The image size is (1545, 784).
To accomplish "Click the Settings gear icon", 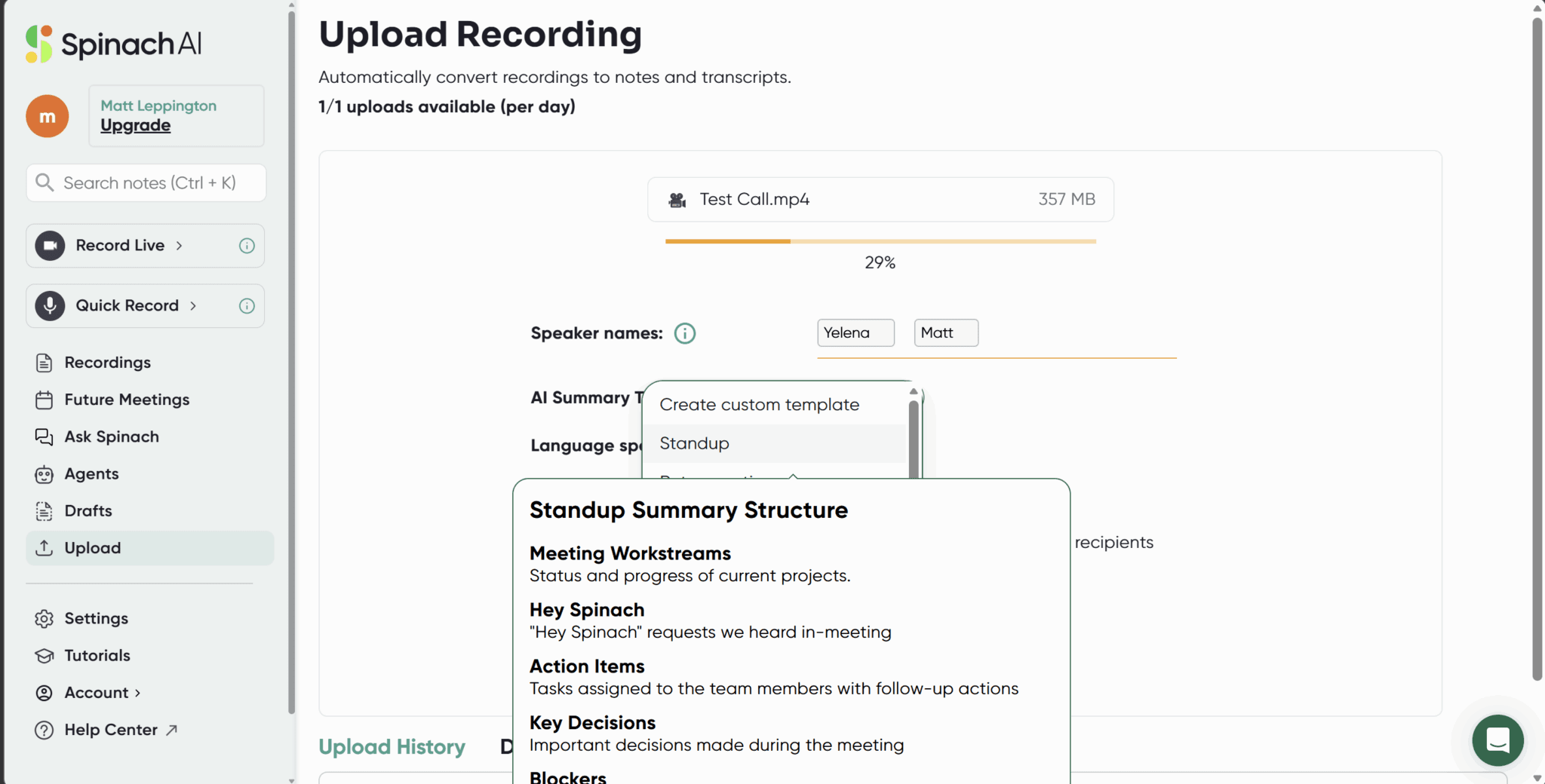I will pyautogui.click(x=45, y=619).
